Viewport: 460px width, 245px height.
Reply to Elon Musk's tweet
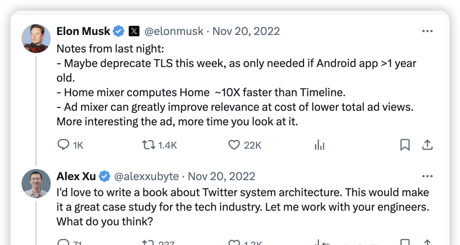(x=63, y=145)
